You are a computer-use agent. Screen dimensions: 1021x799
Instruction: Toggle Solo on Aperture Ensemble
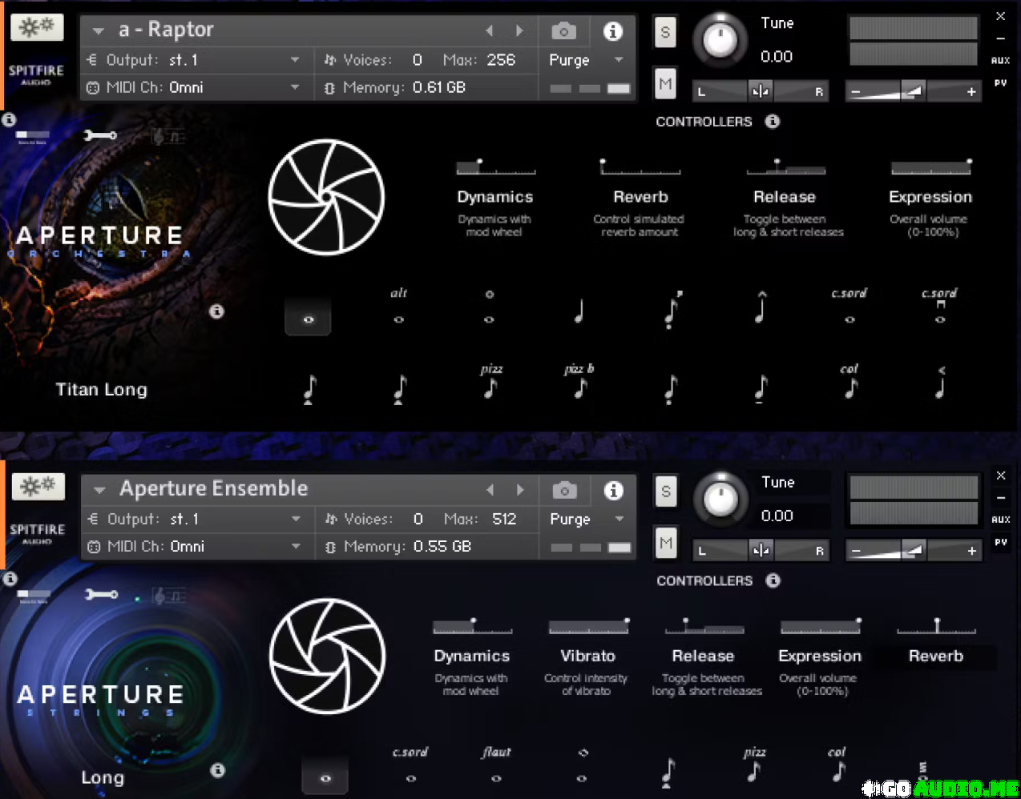click(x=666, y=492)
